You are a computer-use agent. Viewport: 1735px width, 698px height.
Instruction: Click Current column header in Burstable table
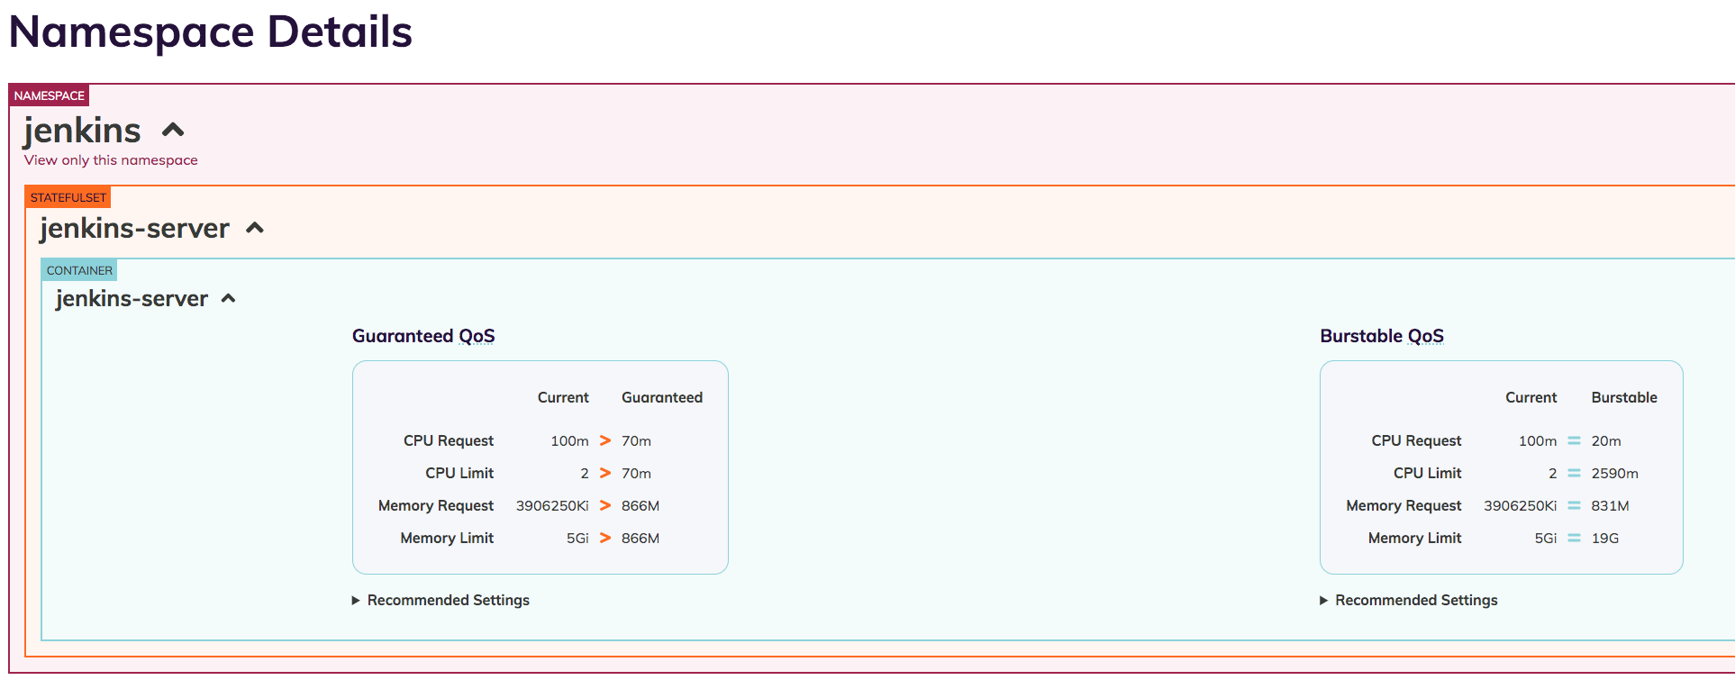click(x=1531, y=397)
